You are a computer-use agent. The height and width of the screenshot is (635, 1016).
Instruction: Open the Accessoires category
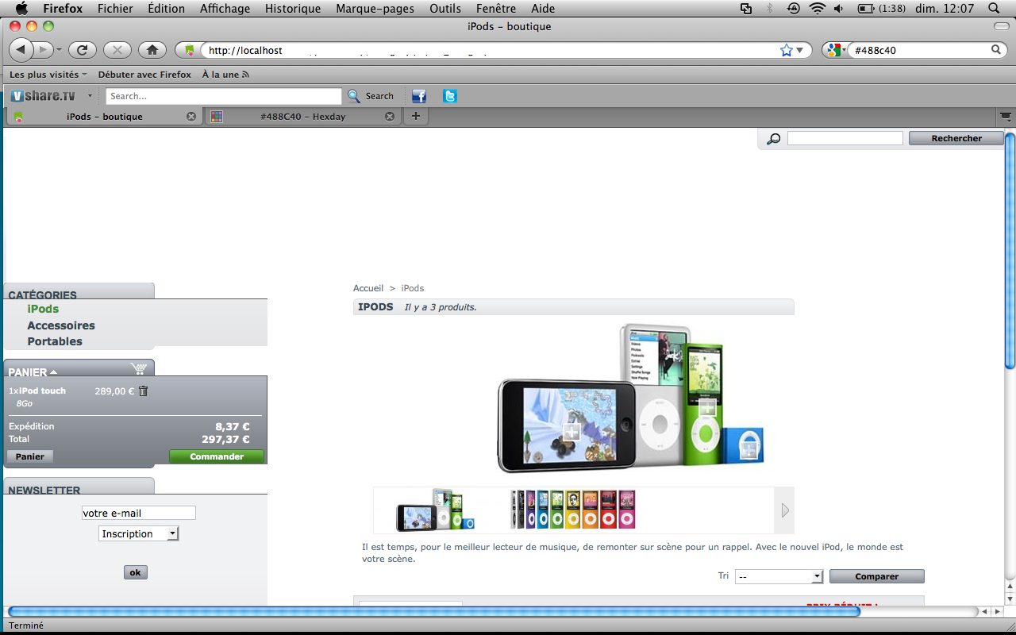61,325
